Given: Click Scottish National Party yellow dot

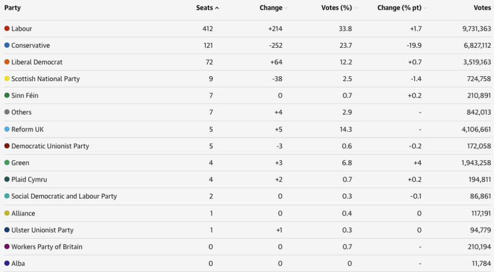Looking at the screenshot, I should [7, 79].
